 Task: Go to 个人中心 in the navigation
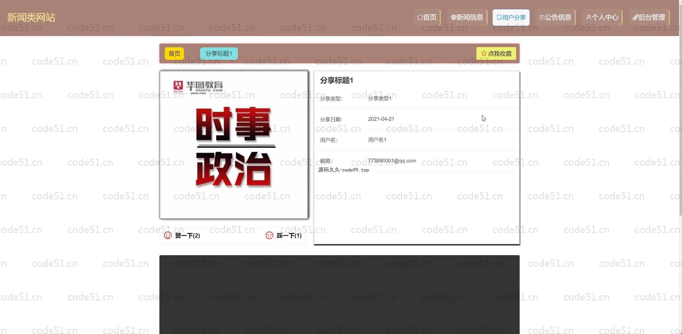(602, 17)
